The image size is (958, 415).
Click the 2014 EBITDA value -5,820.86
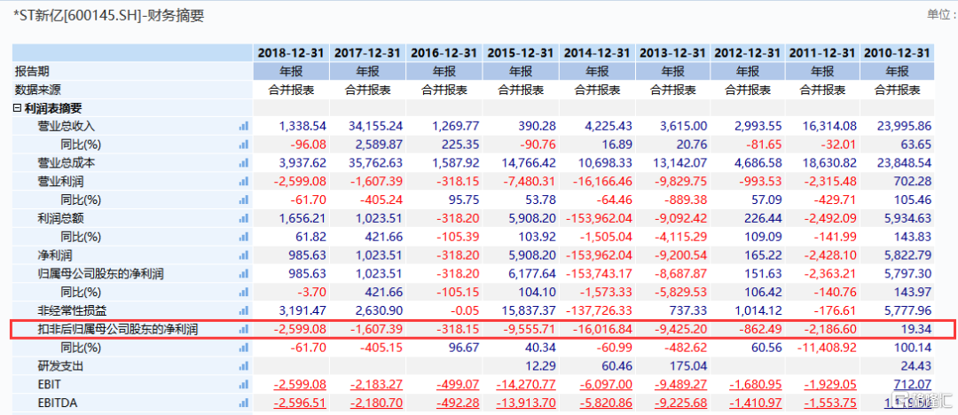[x=606, y=403]
